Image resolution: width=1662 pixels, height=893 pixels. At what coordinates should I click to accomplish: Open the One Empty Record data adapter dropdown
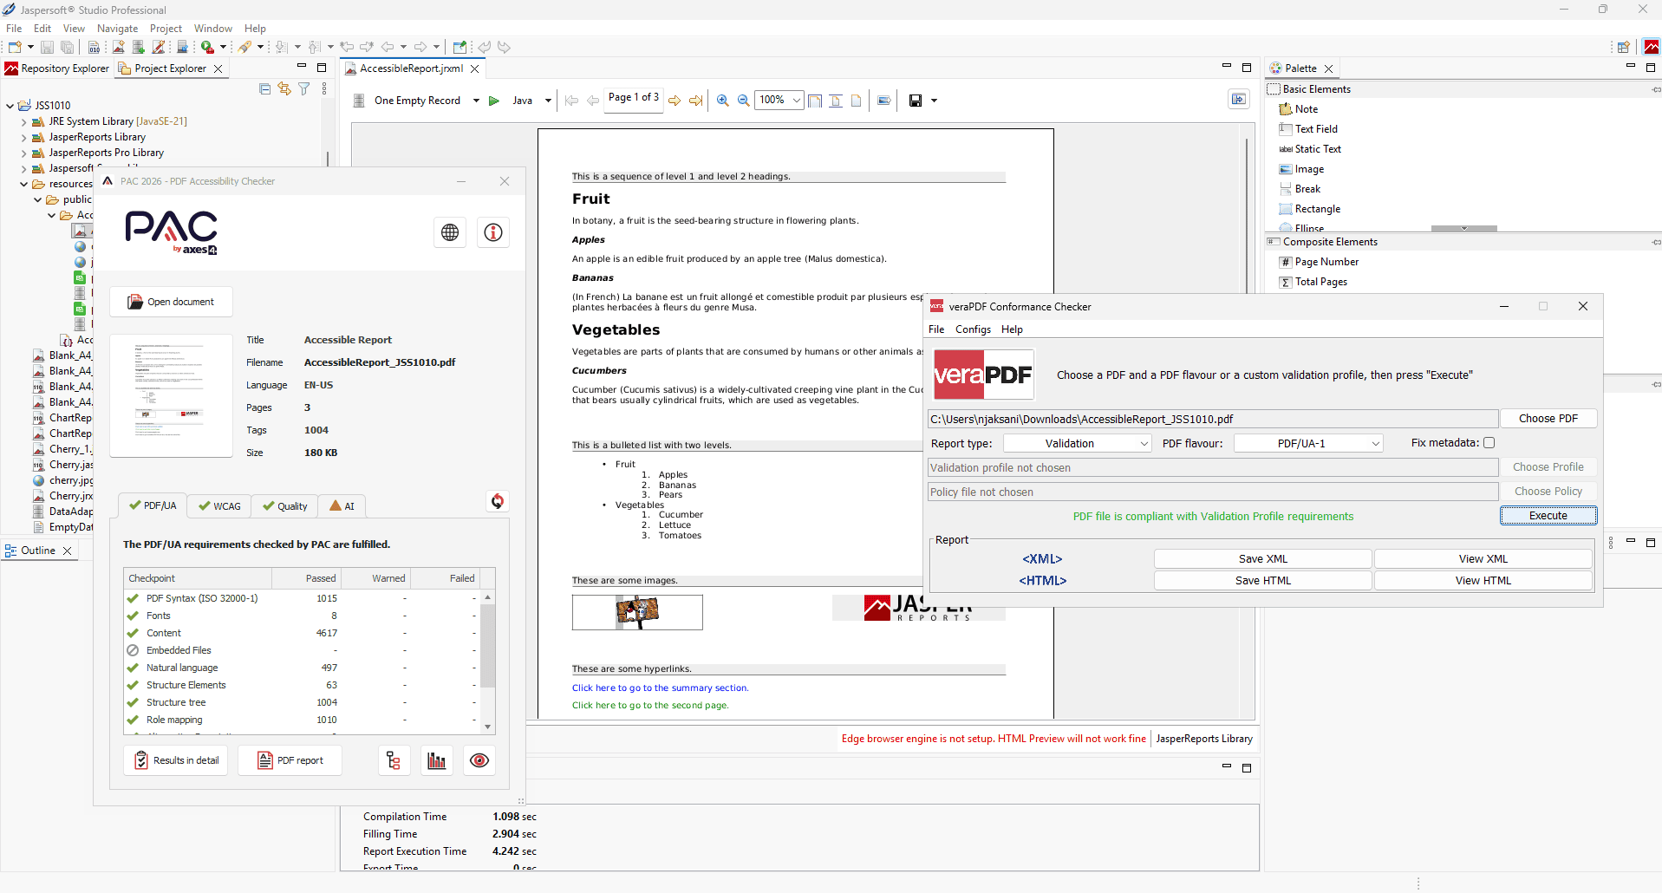(x=476, y=101)
